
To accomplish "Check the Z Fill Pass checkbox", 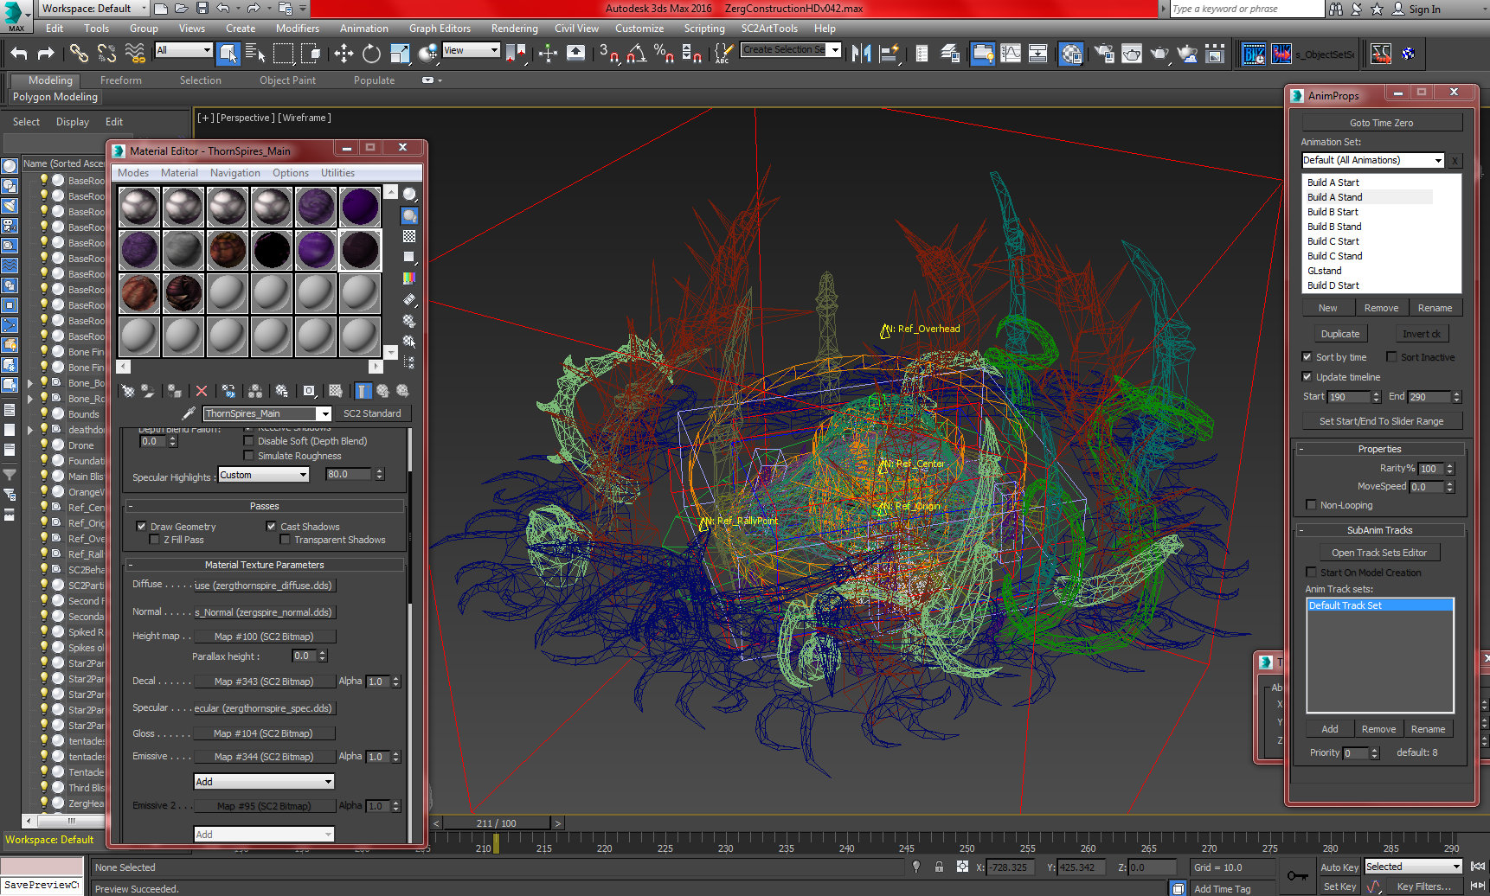I will coord(155,540).
